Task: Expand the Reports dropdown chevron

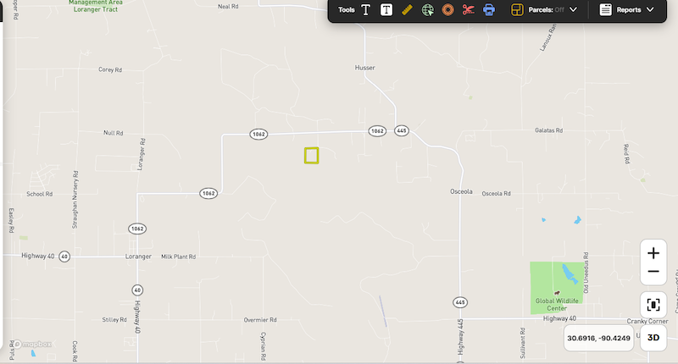Action: (650, 9)
